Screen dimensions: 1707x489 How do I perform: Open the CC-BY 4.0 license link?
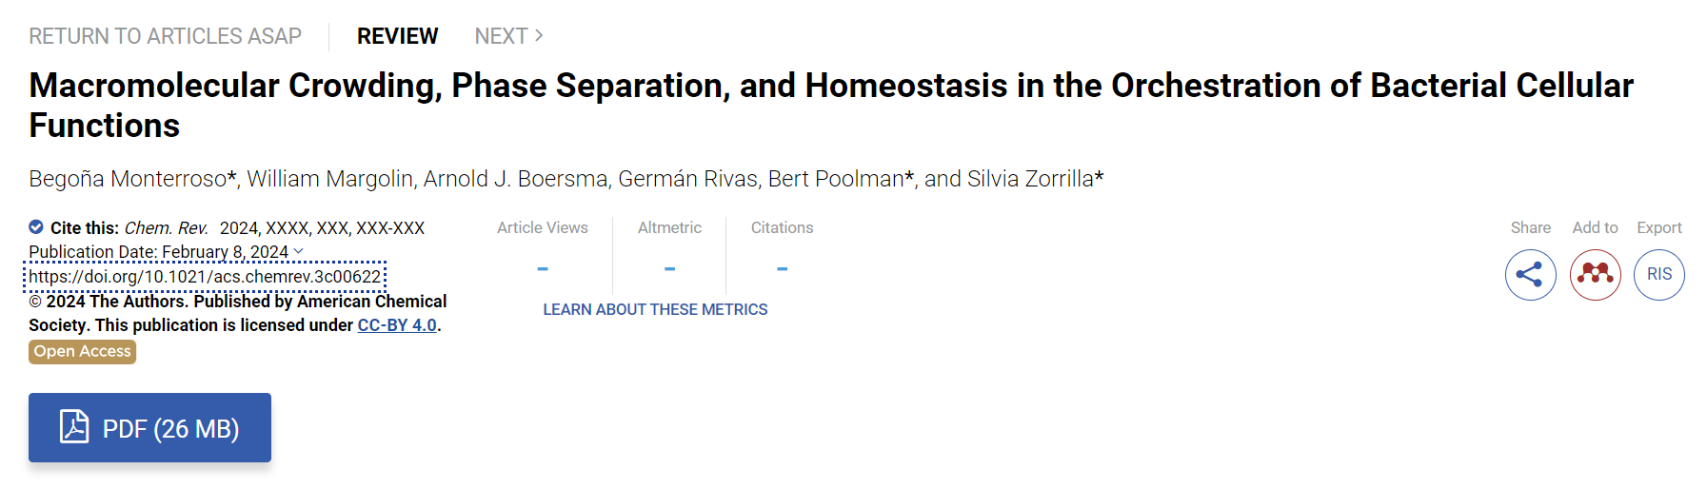pos(397,325)
